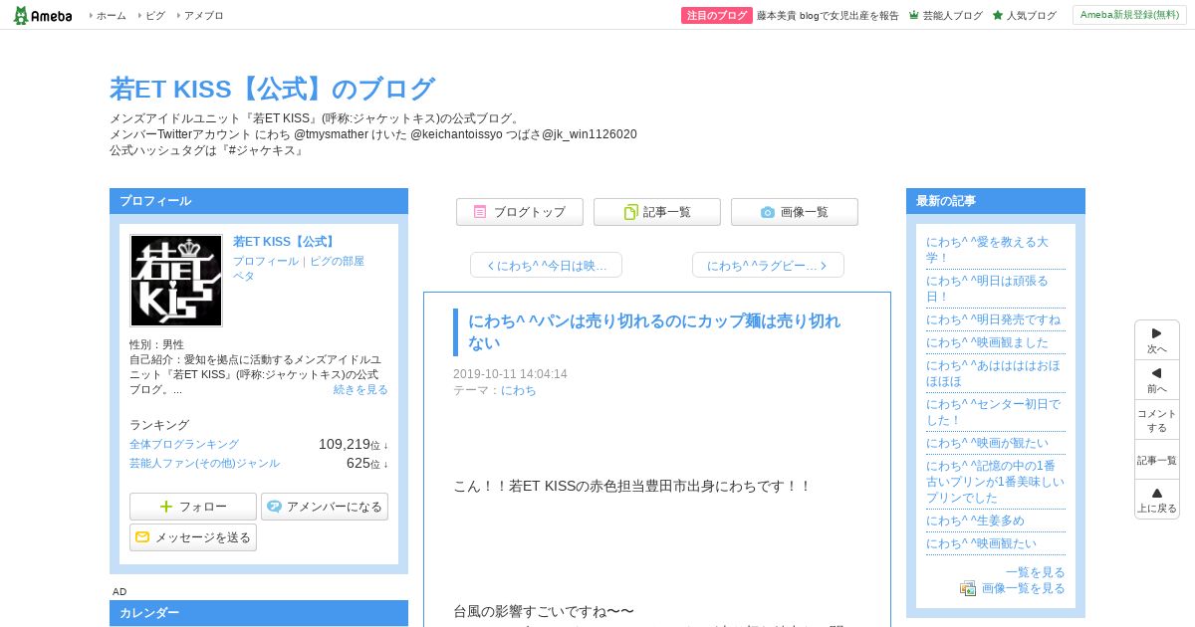This screenshot has width=1195, height=627.
Task: Open アメブロ in top navigation
Action: click(x=203, y=16)
